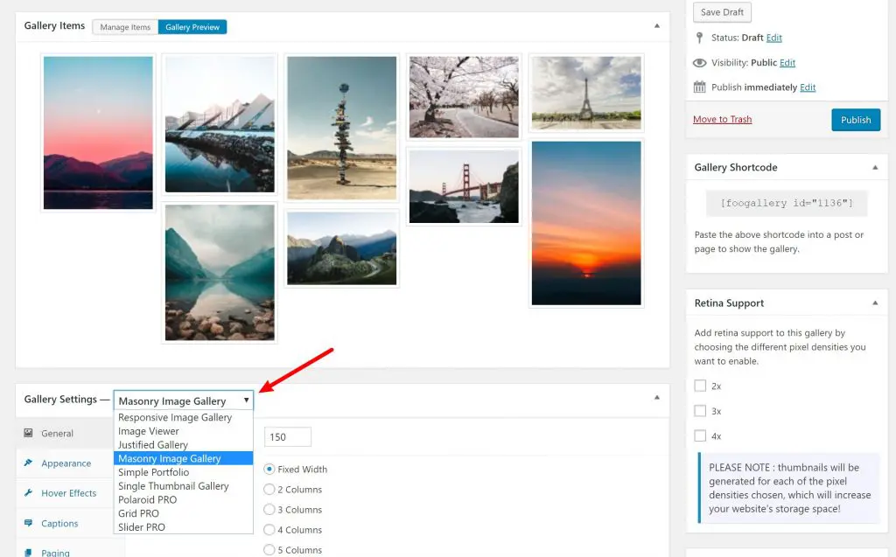Switch to the Manage Items tab
The image size is (896, 557).
125,27
